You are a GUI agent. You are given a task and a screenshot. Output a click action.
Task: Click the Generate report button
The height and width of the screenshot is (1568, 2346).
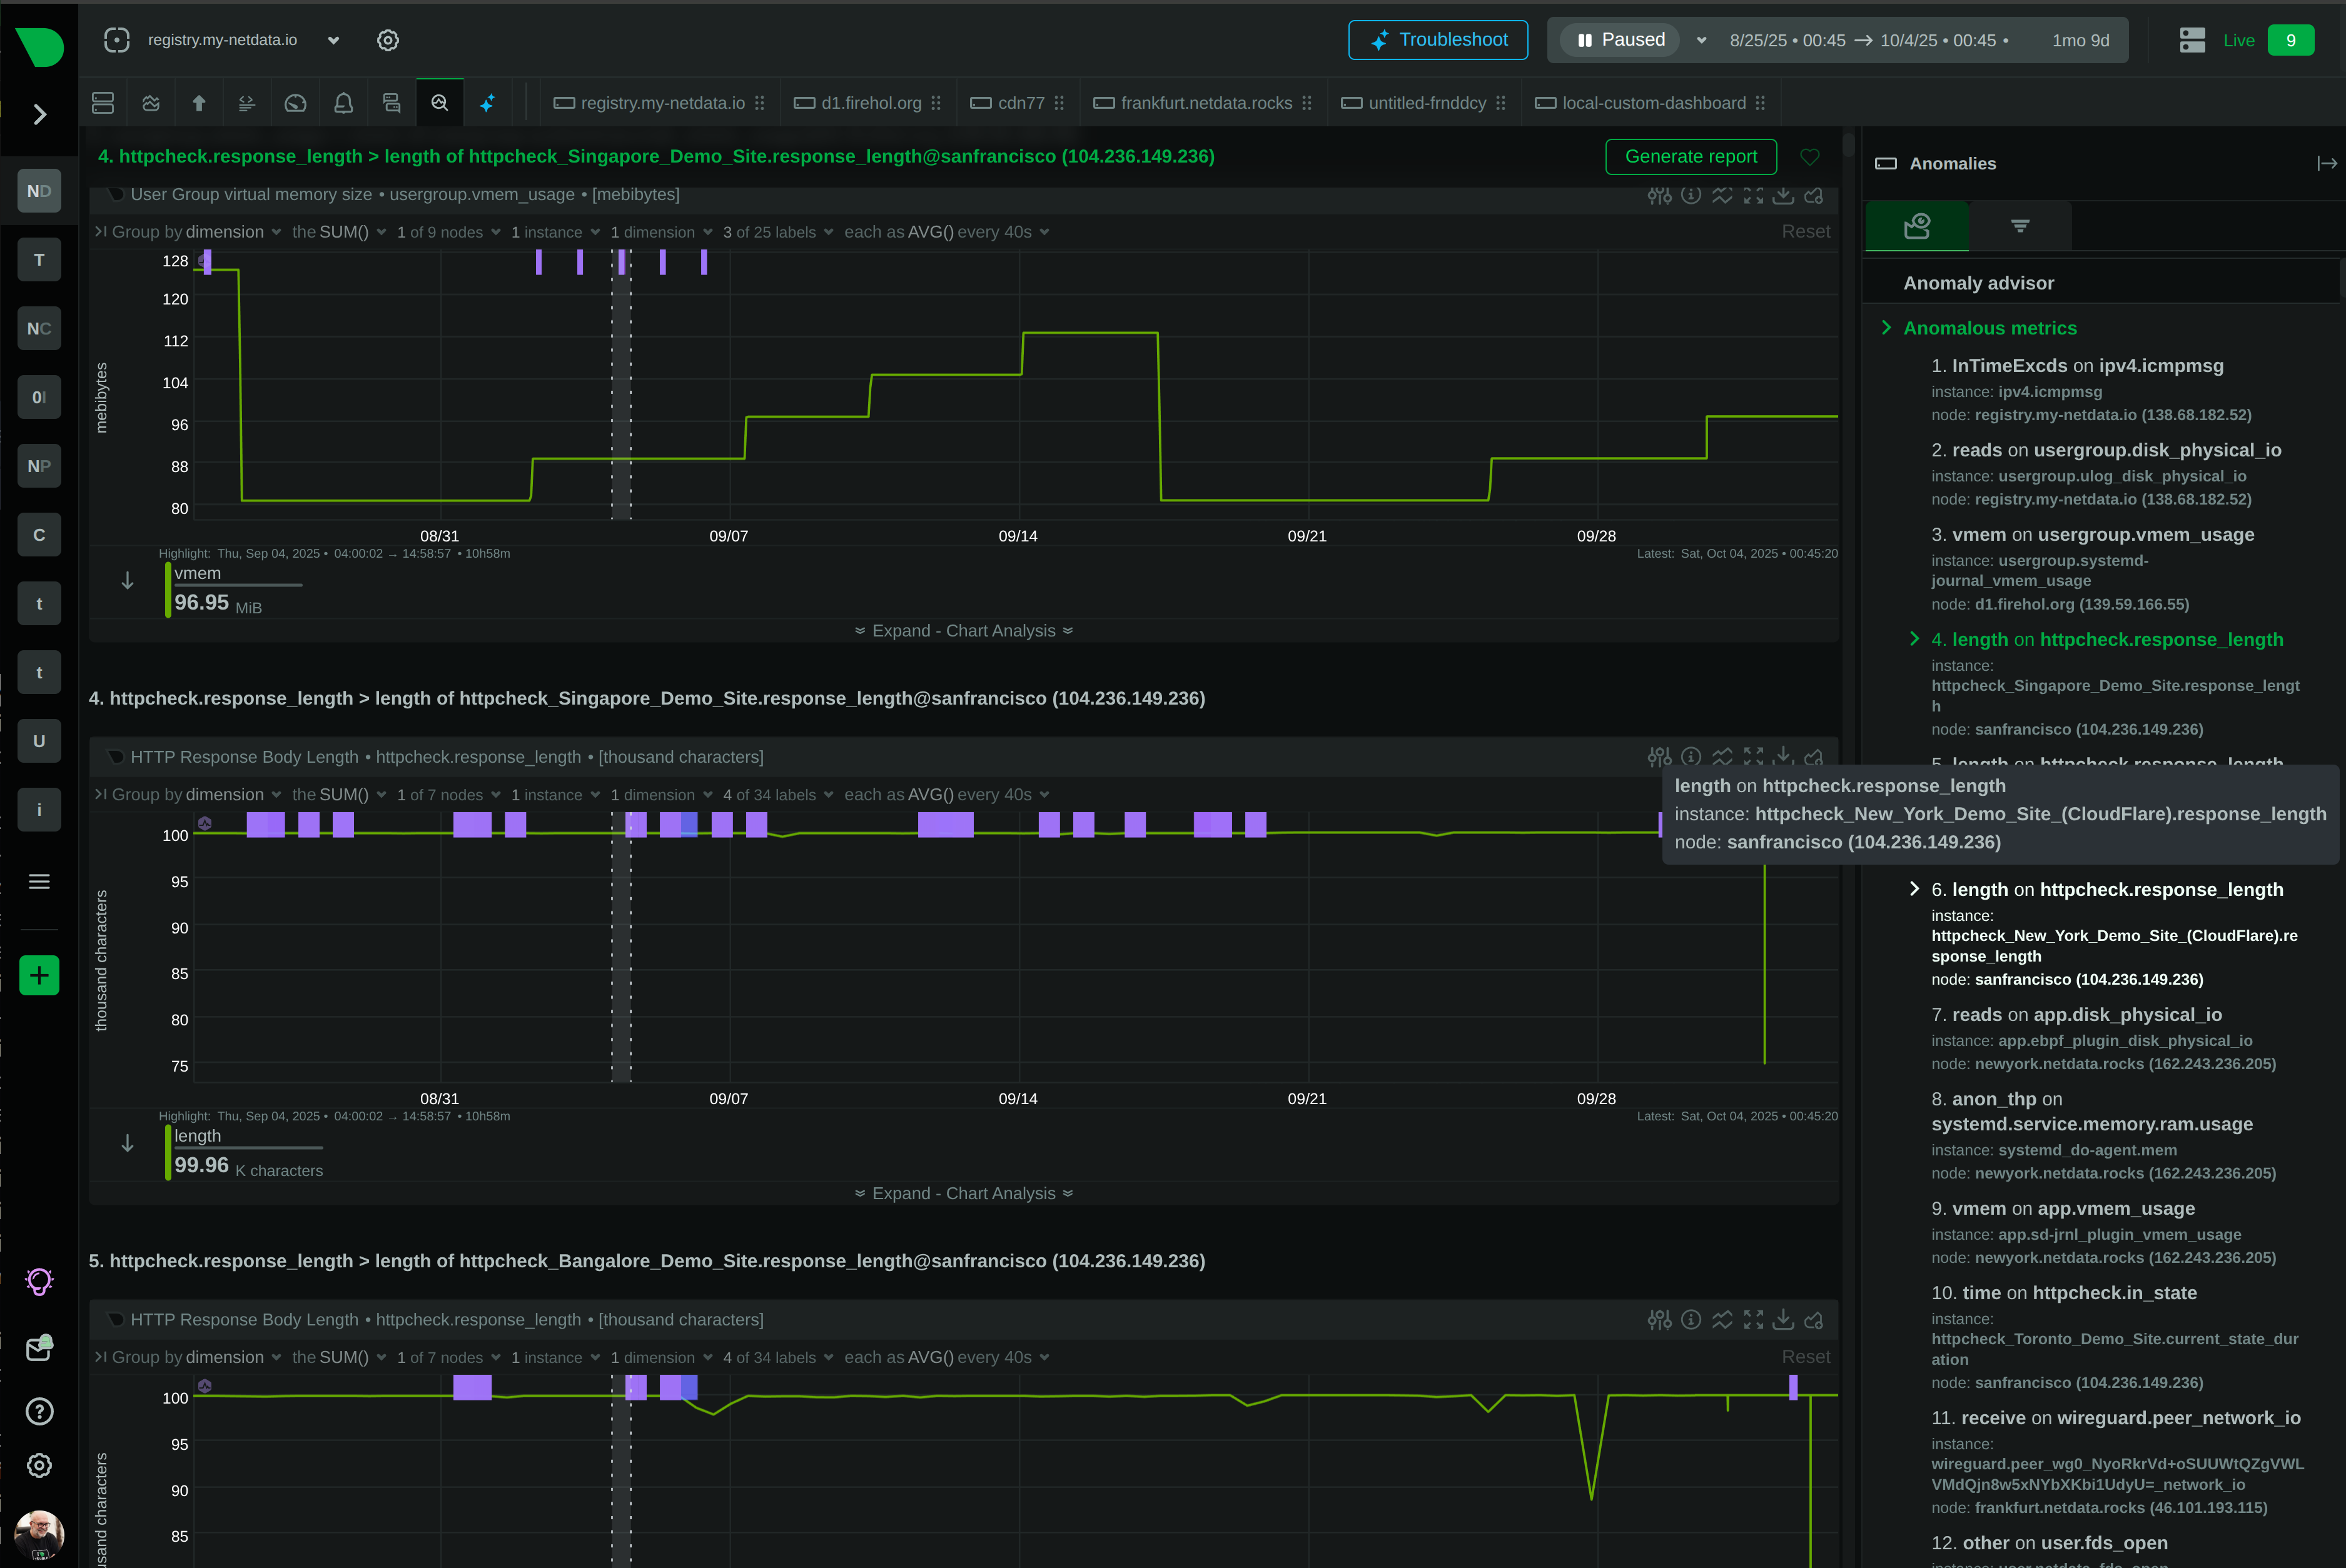pos(1690,157)
